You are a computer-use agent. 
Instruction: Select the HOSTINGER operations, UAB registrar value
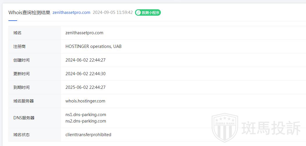pos(93,46)
